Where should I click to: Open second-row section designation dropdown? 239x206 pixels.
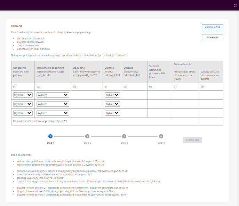(x=23, y=104)
